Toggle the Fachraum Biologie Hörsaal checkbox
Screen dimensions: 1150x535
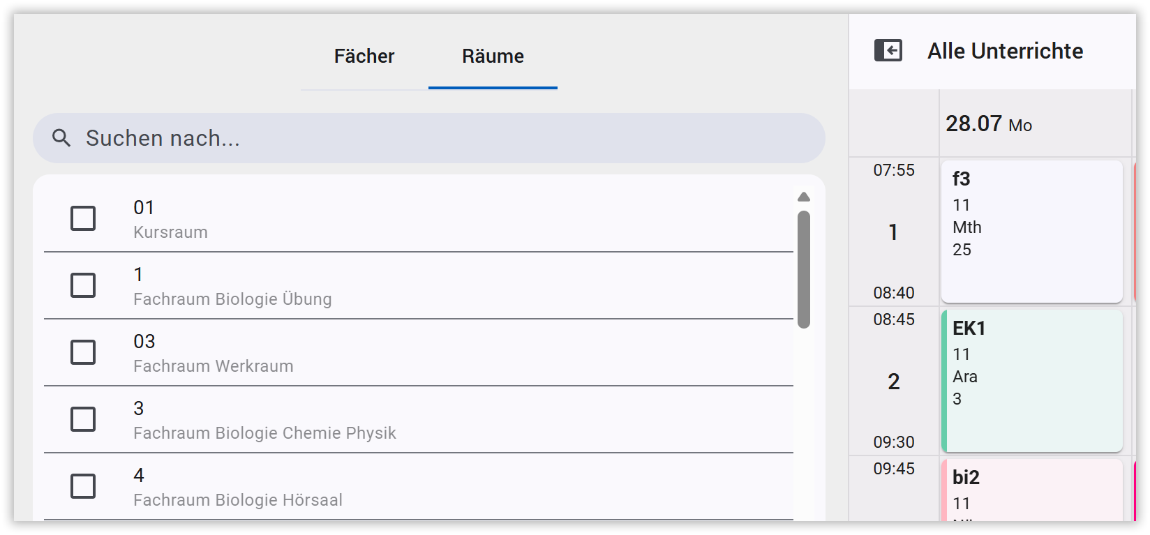tap(83, 486)
